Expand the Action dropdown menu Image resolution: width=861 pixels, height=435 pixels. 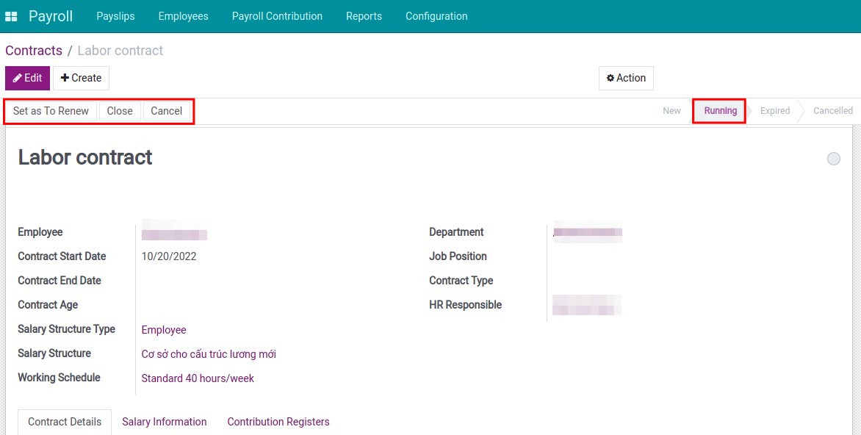click(x=626, y=78)
